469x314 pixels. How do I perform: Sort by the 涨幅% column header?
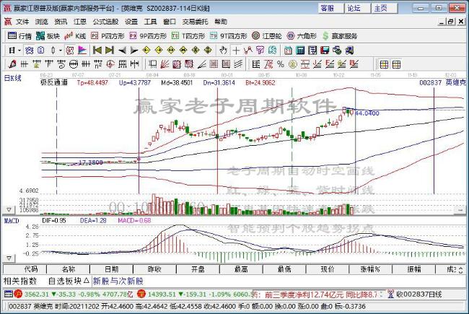tap(370, 269)
